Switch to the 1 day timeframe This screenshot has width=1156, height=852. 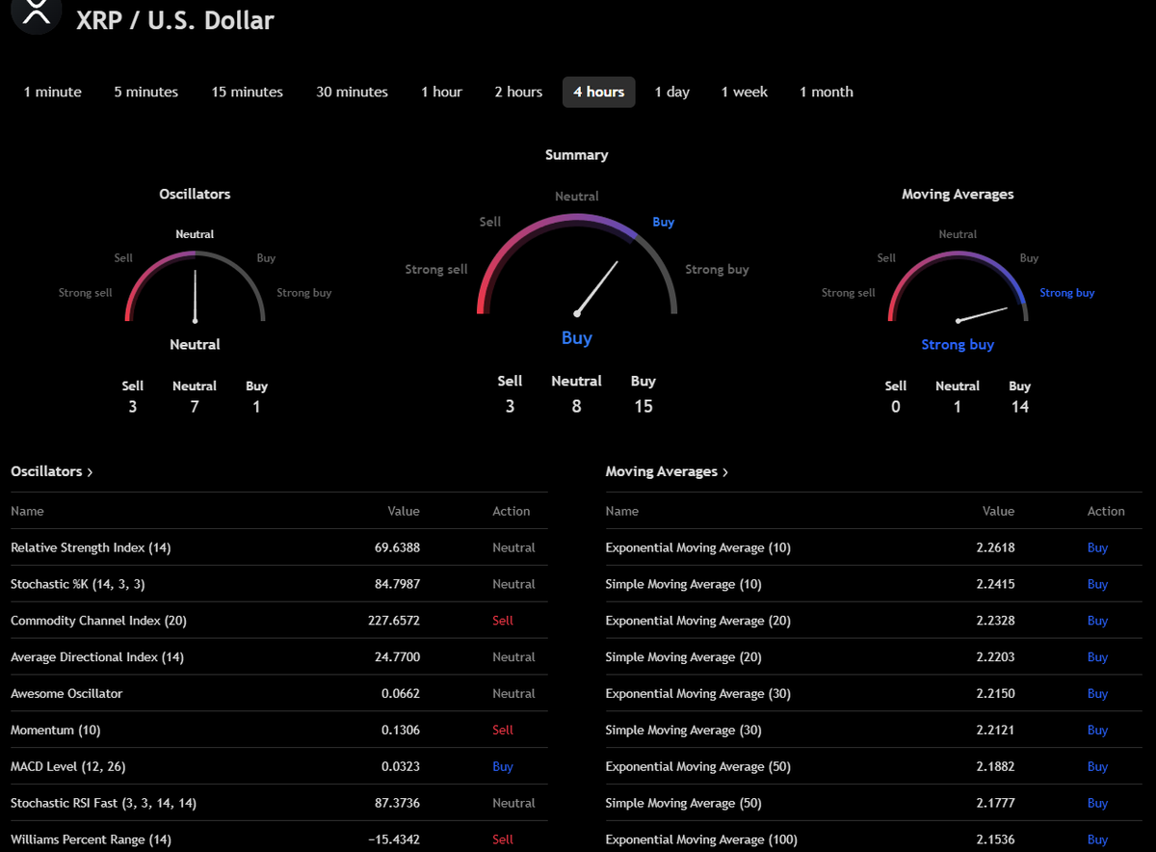tap(672, 92)
